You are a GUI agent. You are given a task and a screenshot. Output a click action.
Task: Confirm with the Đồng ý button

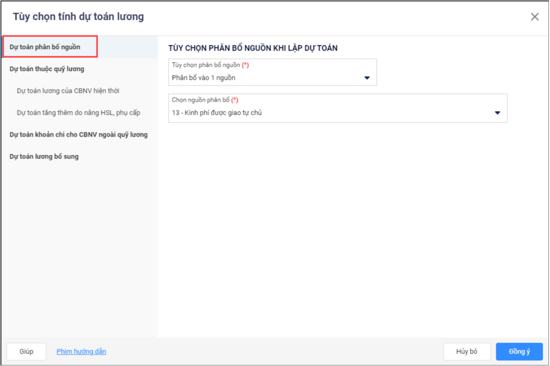click(x=519, y=351)
